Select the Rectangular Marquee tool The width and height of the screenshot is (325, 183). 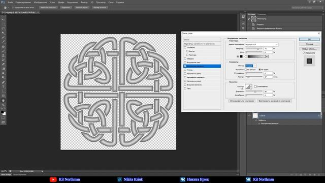(x=3, y=24)
